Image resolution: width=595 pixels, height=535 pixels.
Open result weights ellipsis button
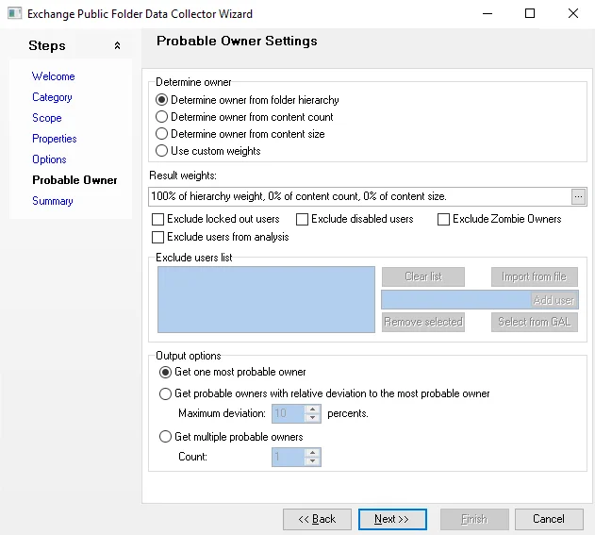(x=578, y=196)
